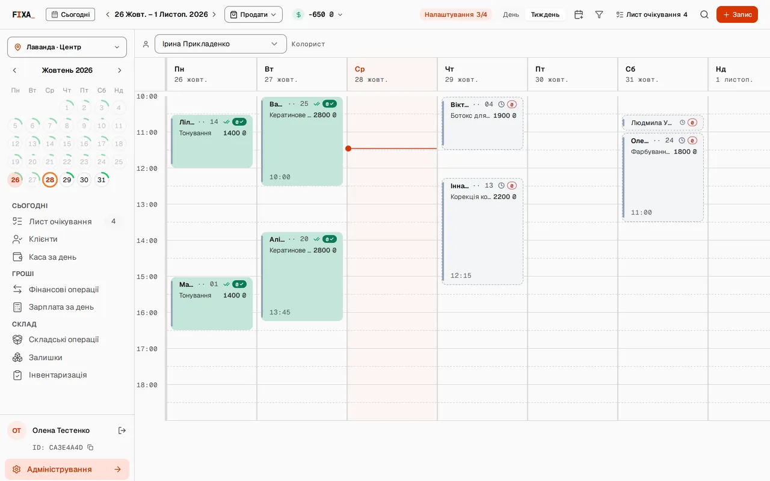Screen dimensions: 770x481
Task: Click the filter funnel icon
Action: [599, 14]
